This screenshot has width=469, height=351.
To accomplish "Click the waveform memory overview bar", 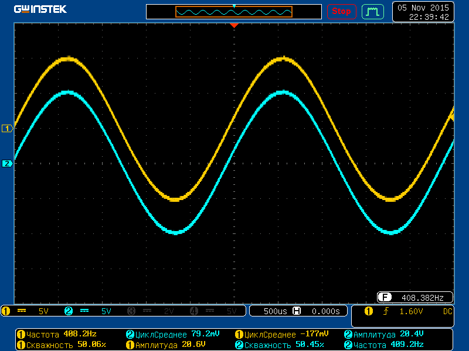I will point(234,12).
